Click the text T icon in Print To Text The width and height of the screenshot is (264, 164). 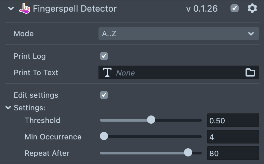(x=107, y=72)
